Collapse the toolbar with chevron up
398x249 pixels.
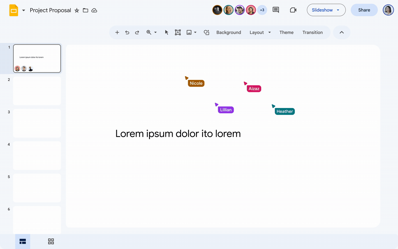tap(342, 33)
